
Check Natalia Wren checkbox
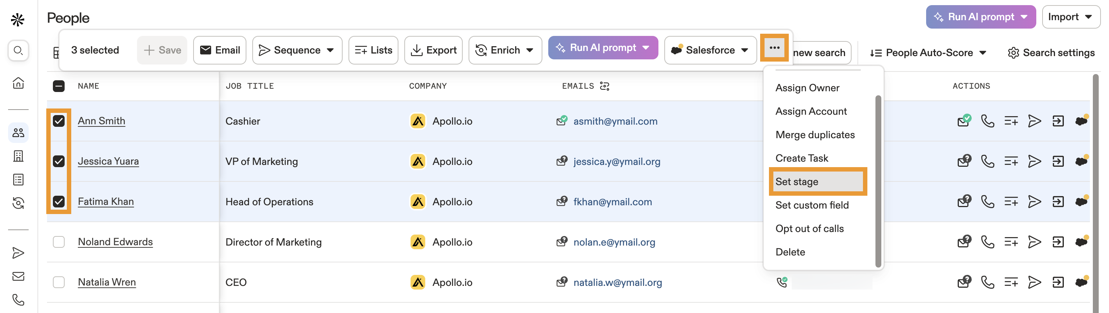pyautogui.click(x=58, y=283)
